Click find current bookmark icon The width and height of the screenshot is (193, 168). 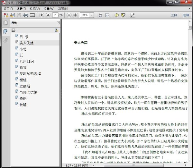(x=57, y=30)
